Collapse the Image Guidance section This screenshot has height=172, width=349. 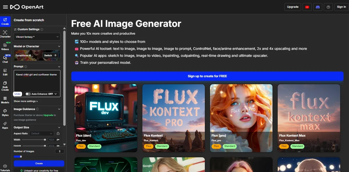(x=59, y=109)
